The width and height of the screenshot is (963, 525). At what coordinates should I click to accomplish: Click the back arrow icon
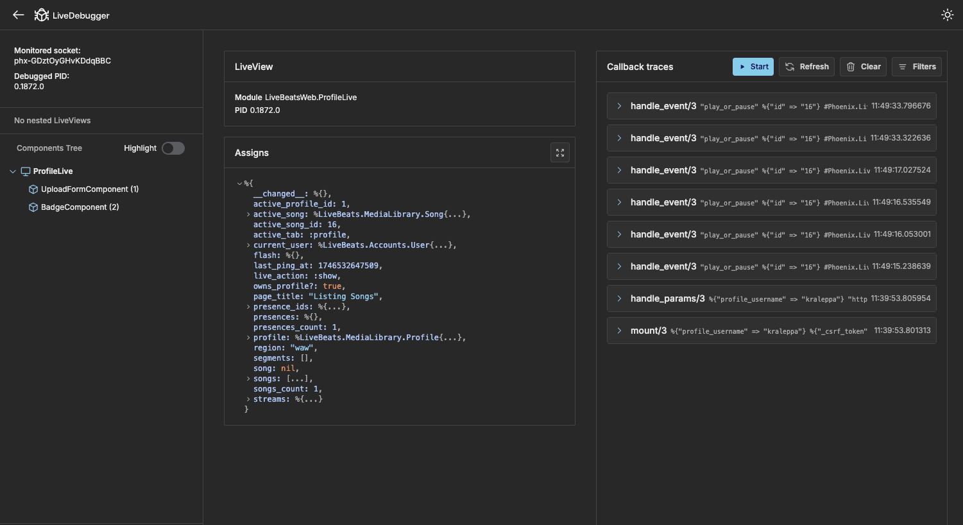tap(19, 15)
